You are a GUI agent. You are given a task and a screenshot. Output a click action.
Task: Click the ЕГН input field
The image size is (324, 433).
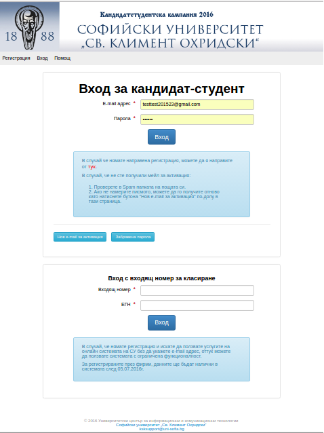(x=197, y=305)
